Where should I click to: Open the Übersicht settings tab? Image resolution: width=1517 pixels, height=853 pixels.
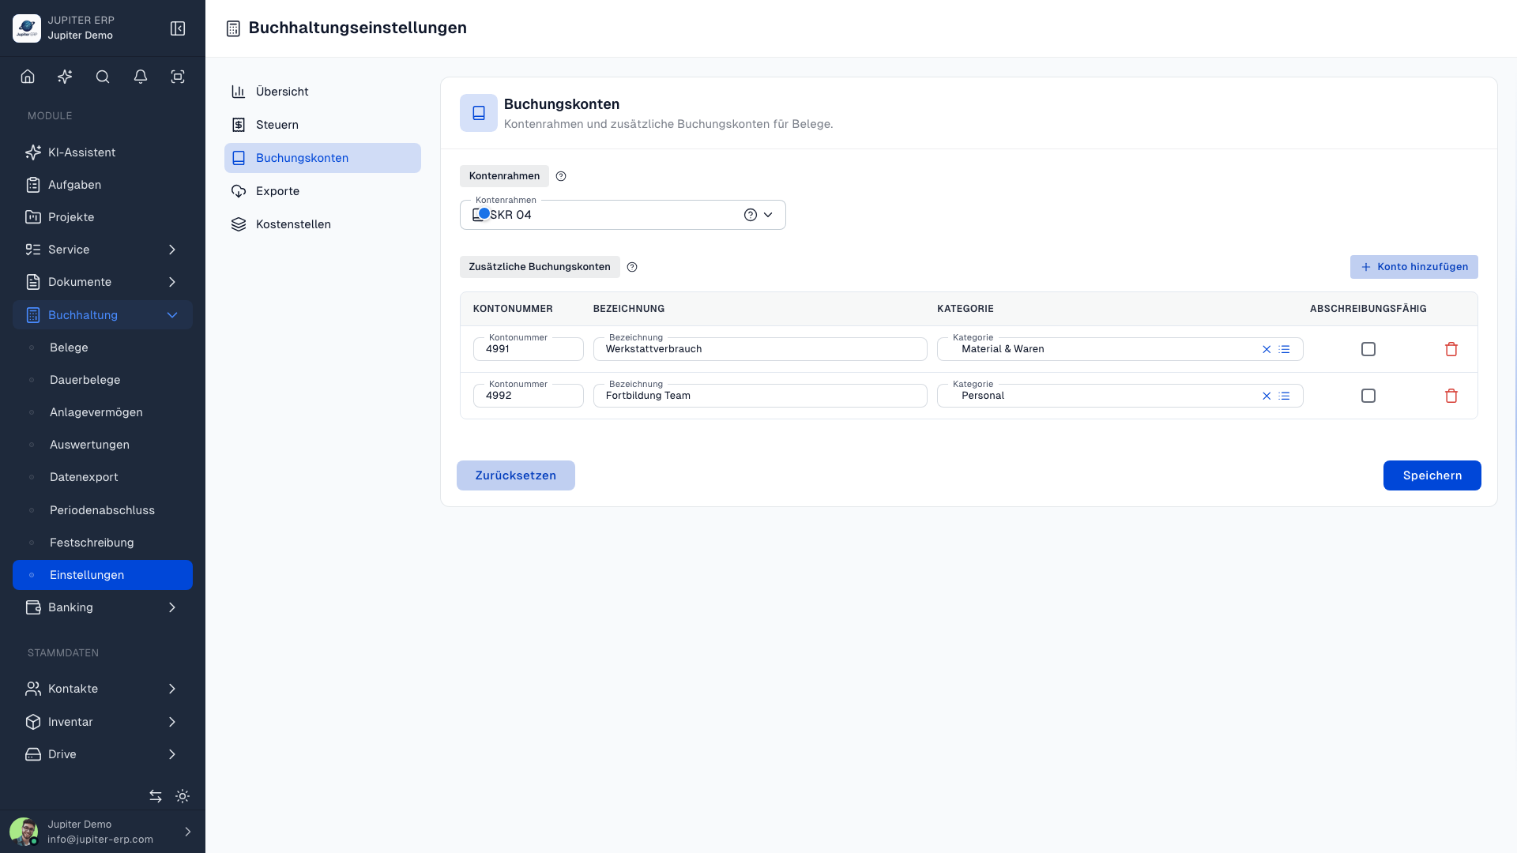(322, 92)
